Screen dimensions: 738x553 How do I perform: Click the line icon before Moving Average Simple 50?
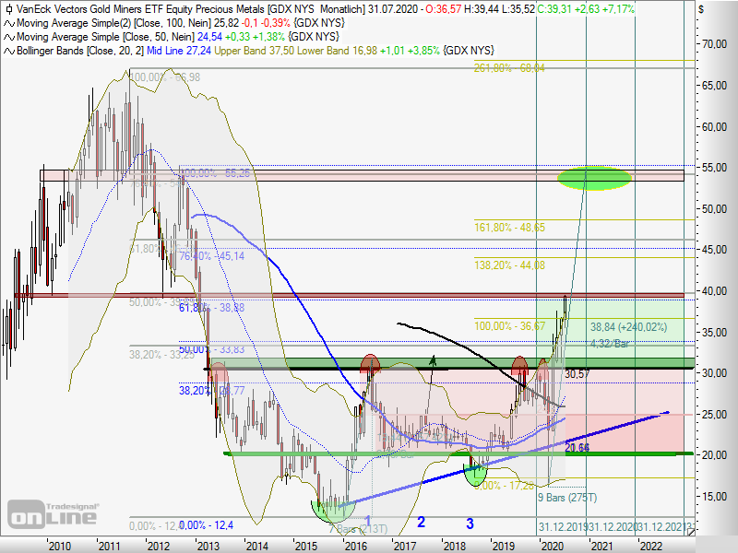(x=9, y=37)
